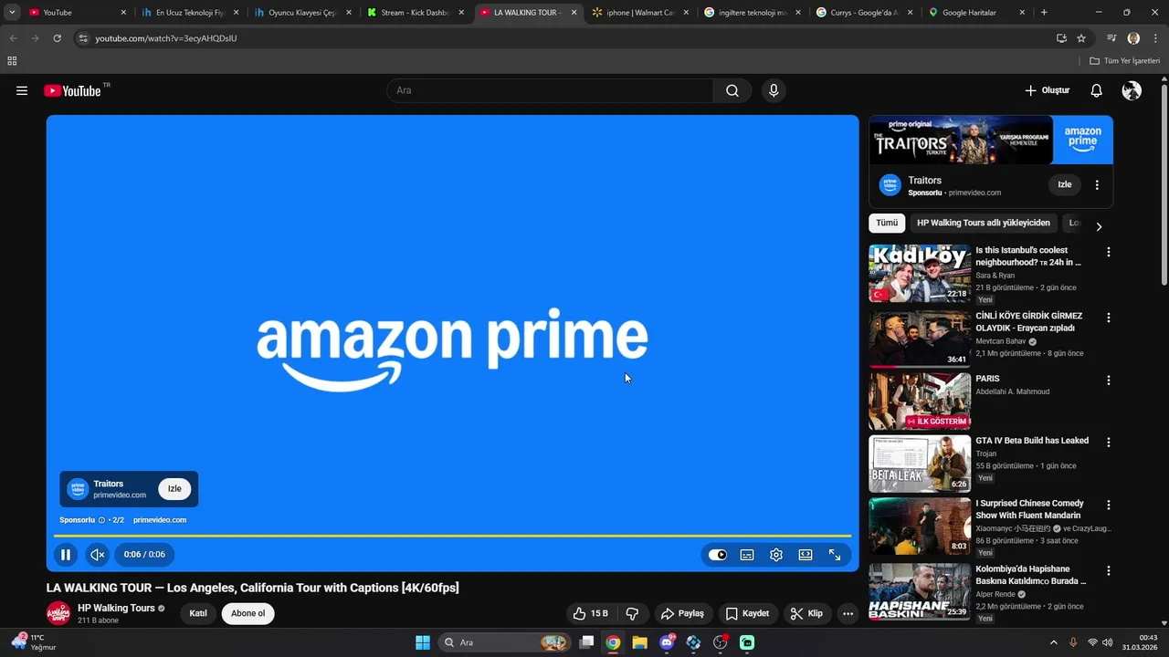The height and width of the screenshot is (657, 1169).
Task: Switch to the first YouTube browser tab
Action: pyautogui.click(x=77, y=13)
